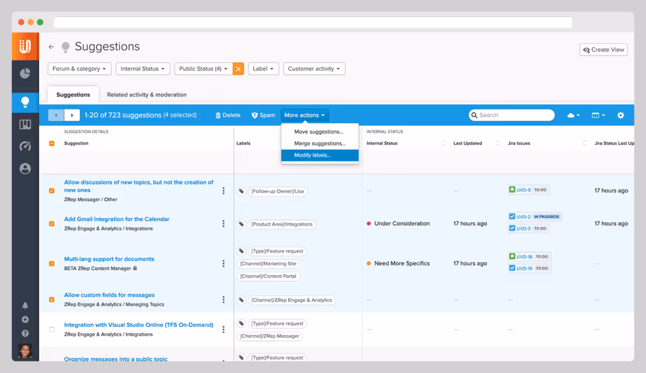
Task: Switch to Related activity & moderation tab
Action: tap(146, 95)
